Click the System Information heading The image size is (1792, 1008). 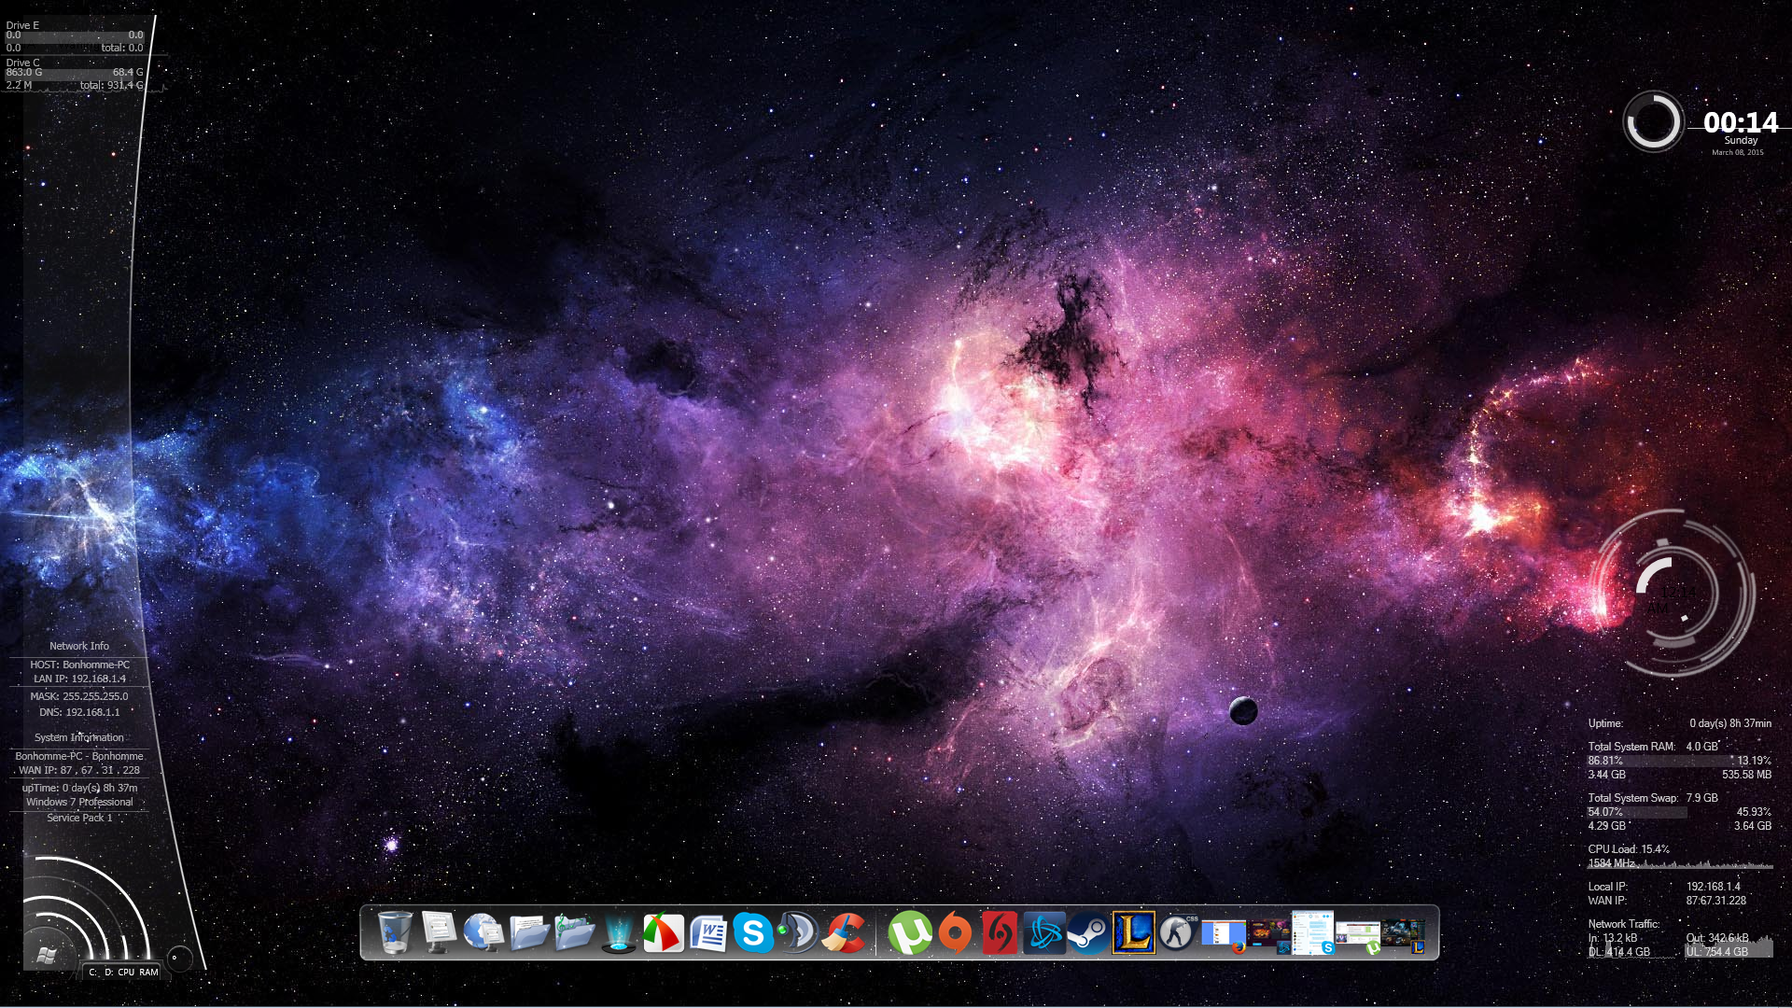79,737
